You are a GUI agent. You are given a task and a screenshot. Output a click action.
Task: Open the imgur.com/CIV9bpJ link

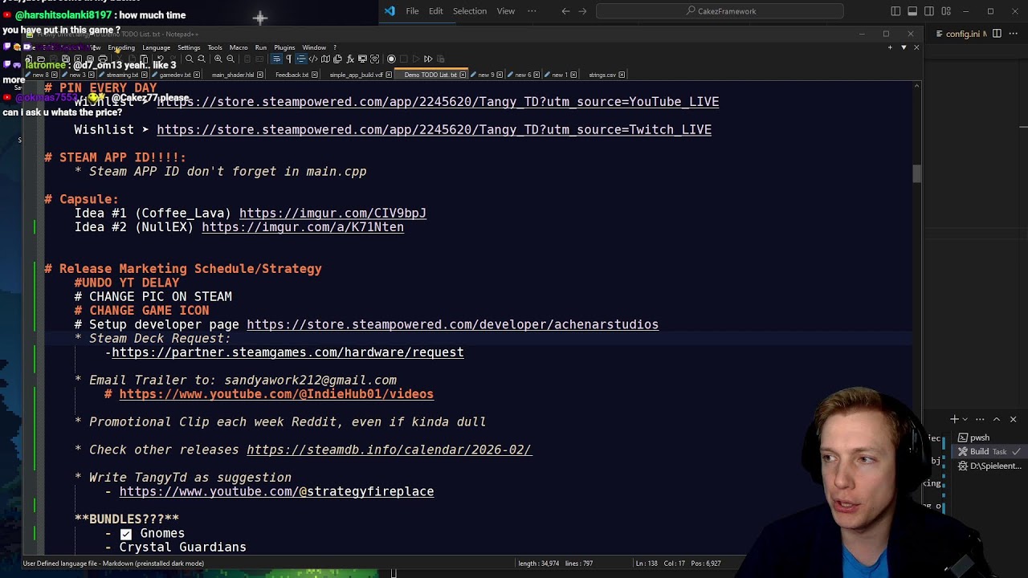point(332,214)
